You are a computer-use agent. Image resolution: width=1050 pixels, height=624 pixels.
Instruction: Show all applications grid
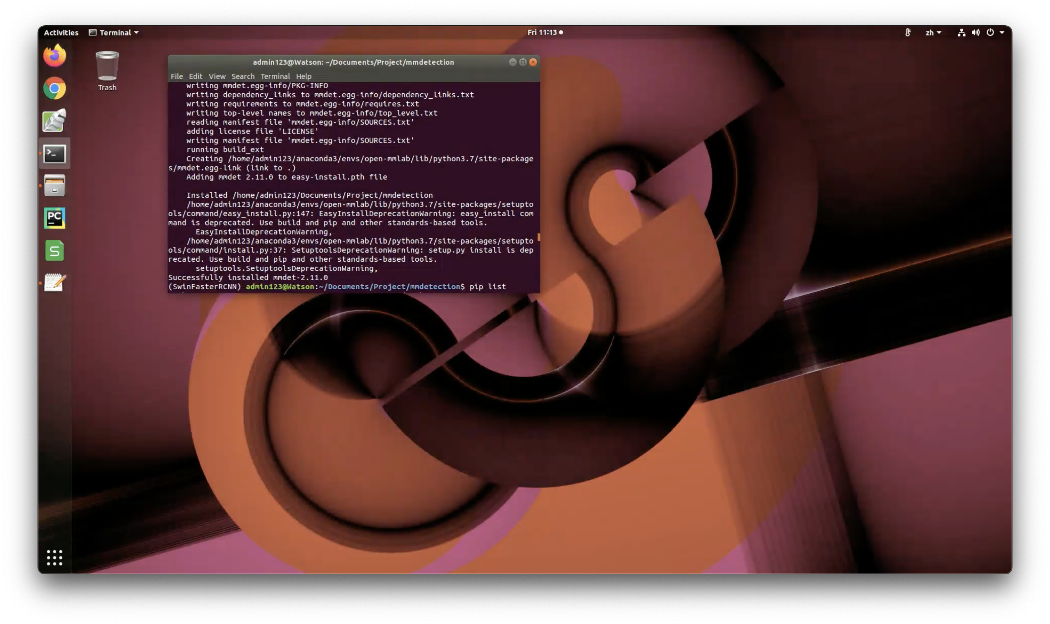pyautogui.click(x=55, y=557)
